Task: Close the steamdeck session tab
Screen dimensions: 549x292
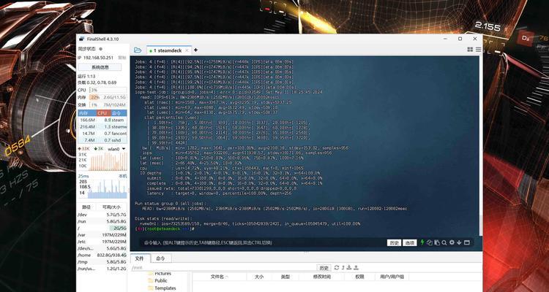Action: (x=187, y=50)
